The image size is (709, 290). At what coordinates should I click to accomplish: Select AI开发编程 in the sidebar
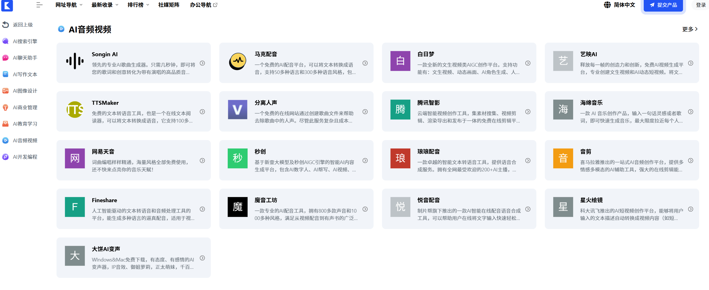point(20,157)
